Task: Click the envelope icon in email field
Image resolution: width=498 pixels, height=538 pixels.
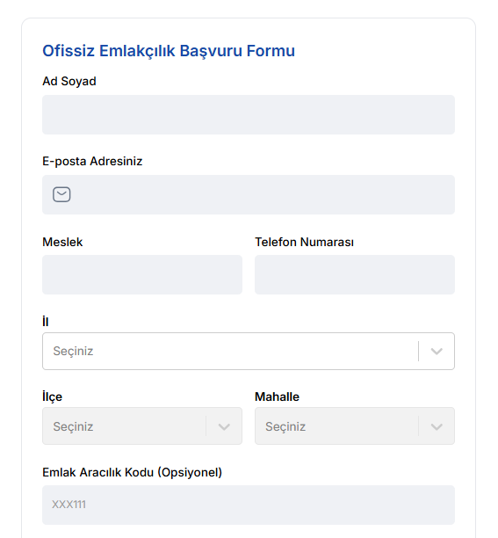Action: tap(61, 194)
